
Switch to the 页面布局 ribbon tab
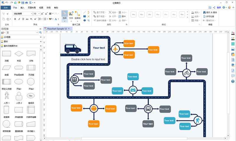tap(32, 8)
